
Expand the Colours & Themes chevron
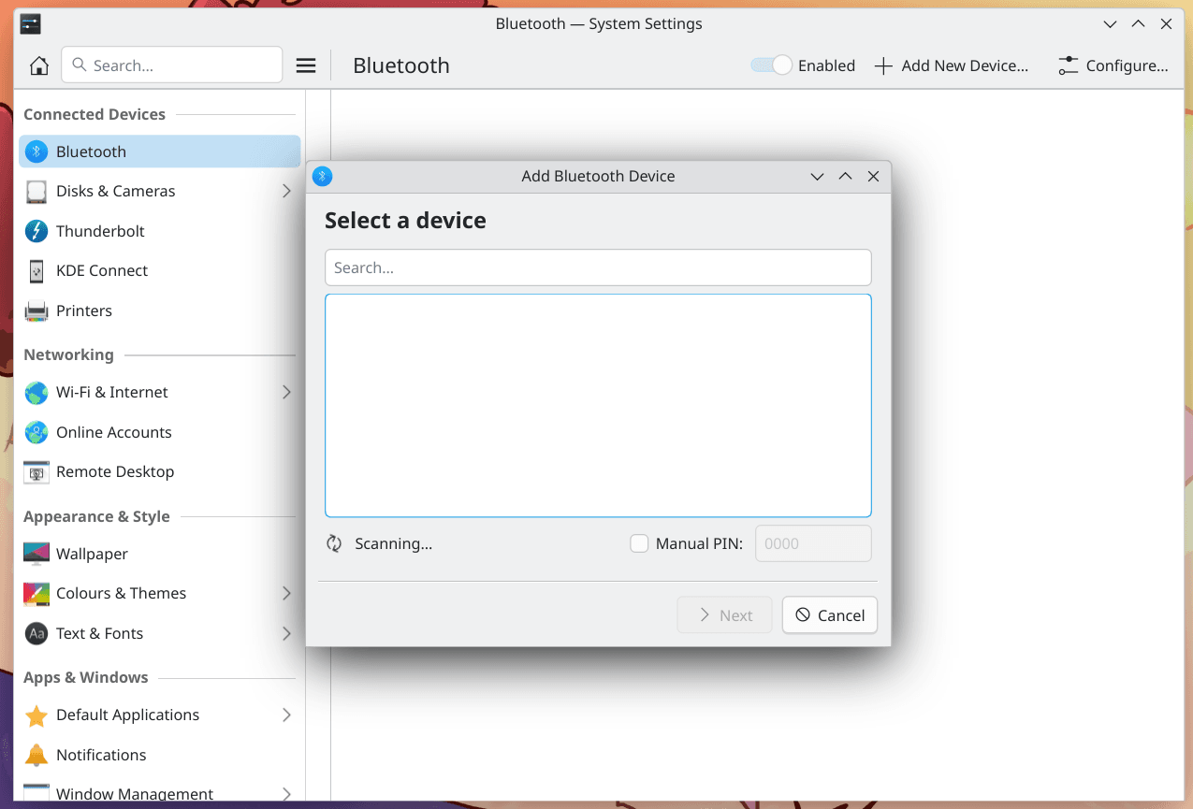(286, 593)
